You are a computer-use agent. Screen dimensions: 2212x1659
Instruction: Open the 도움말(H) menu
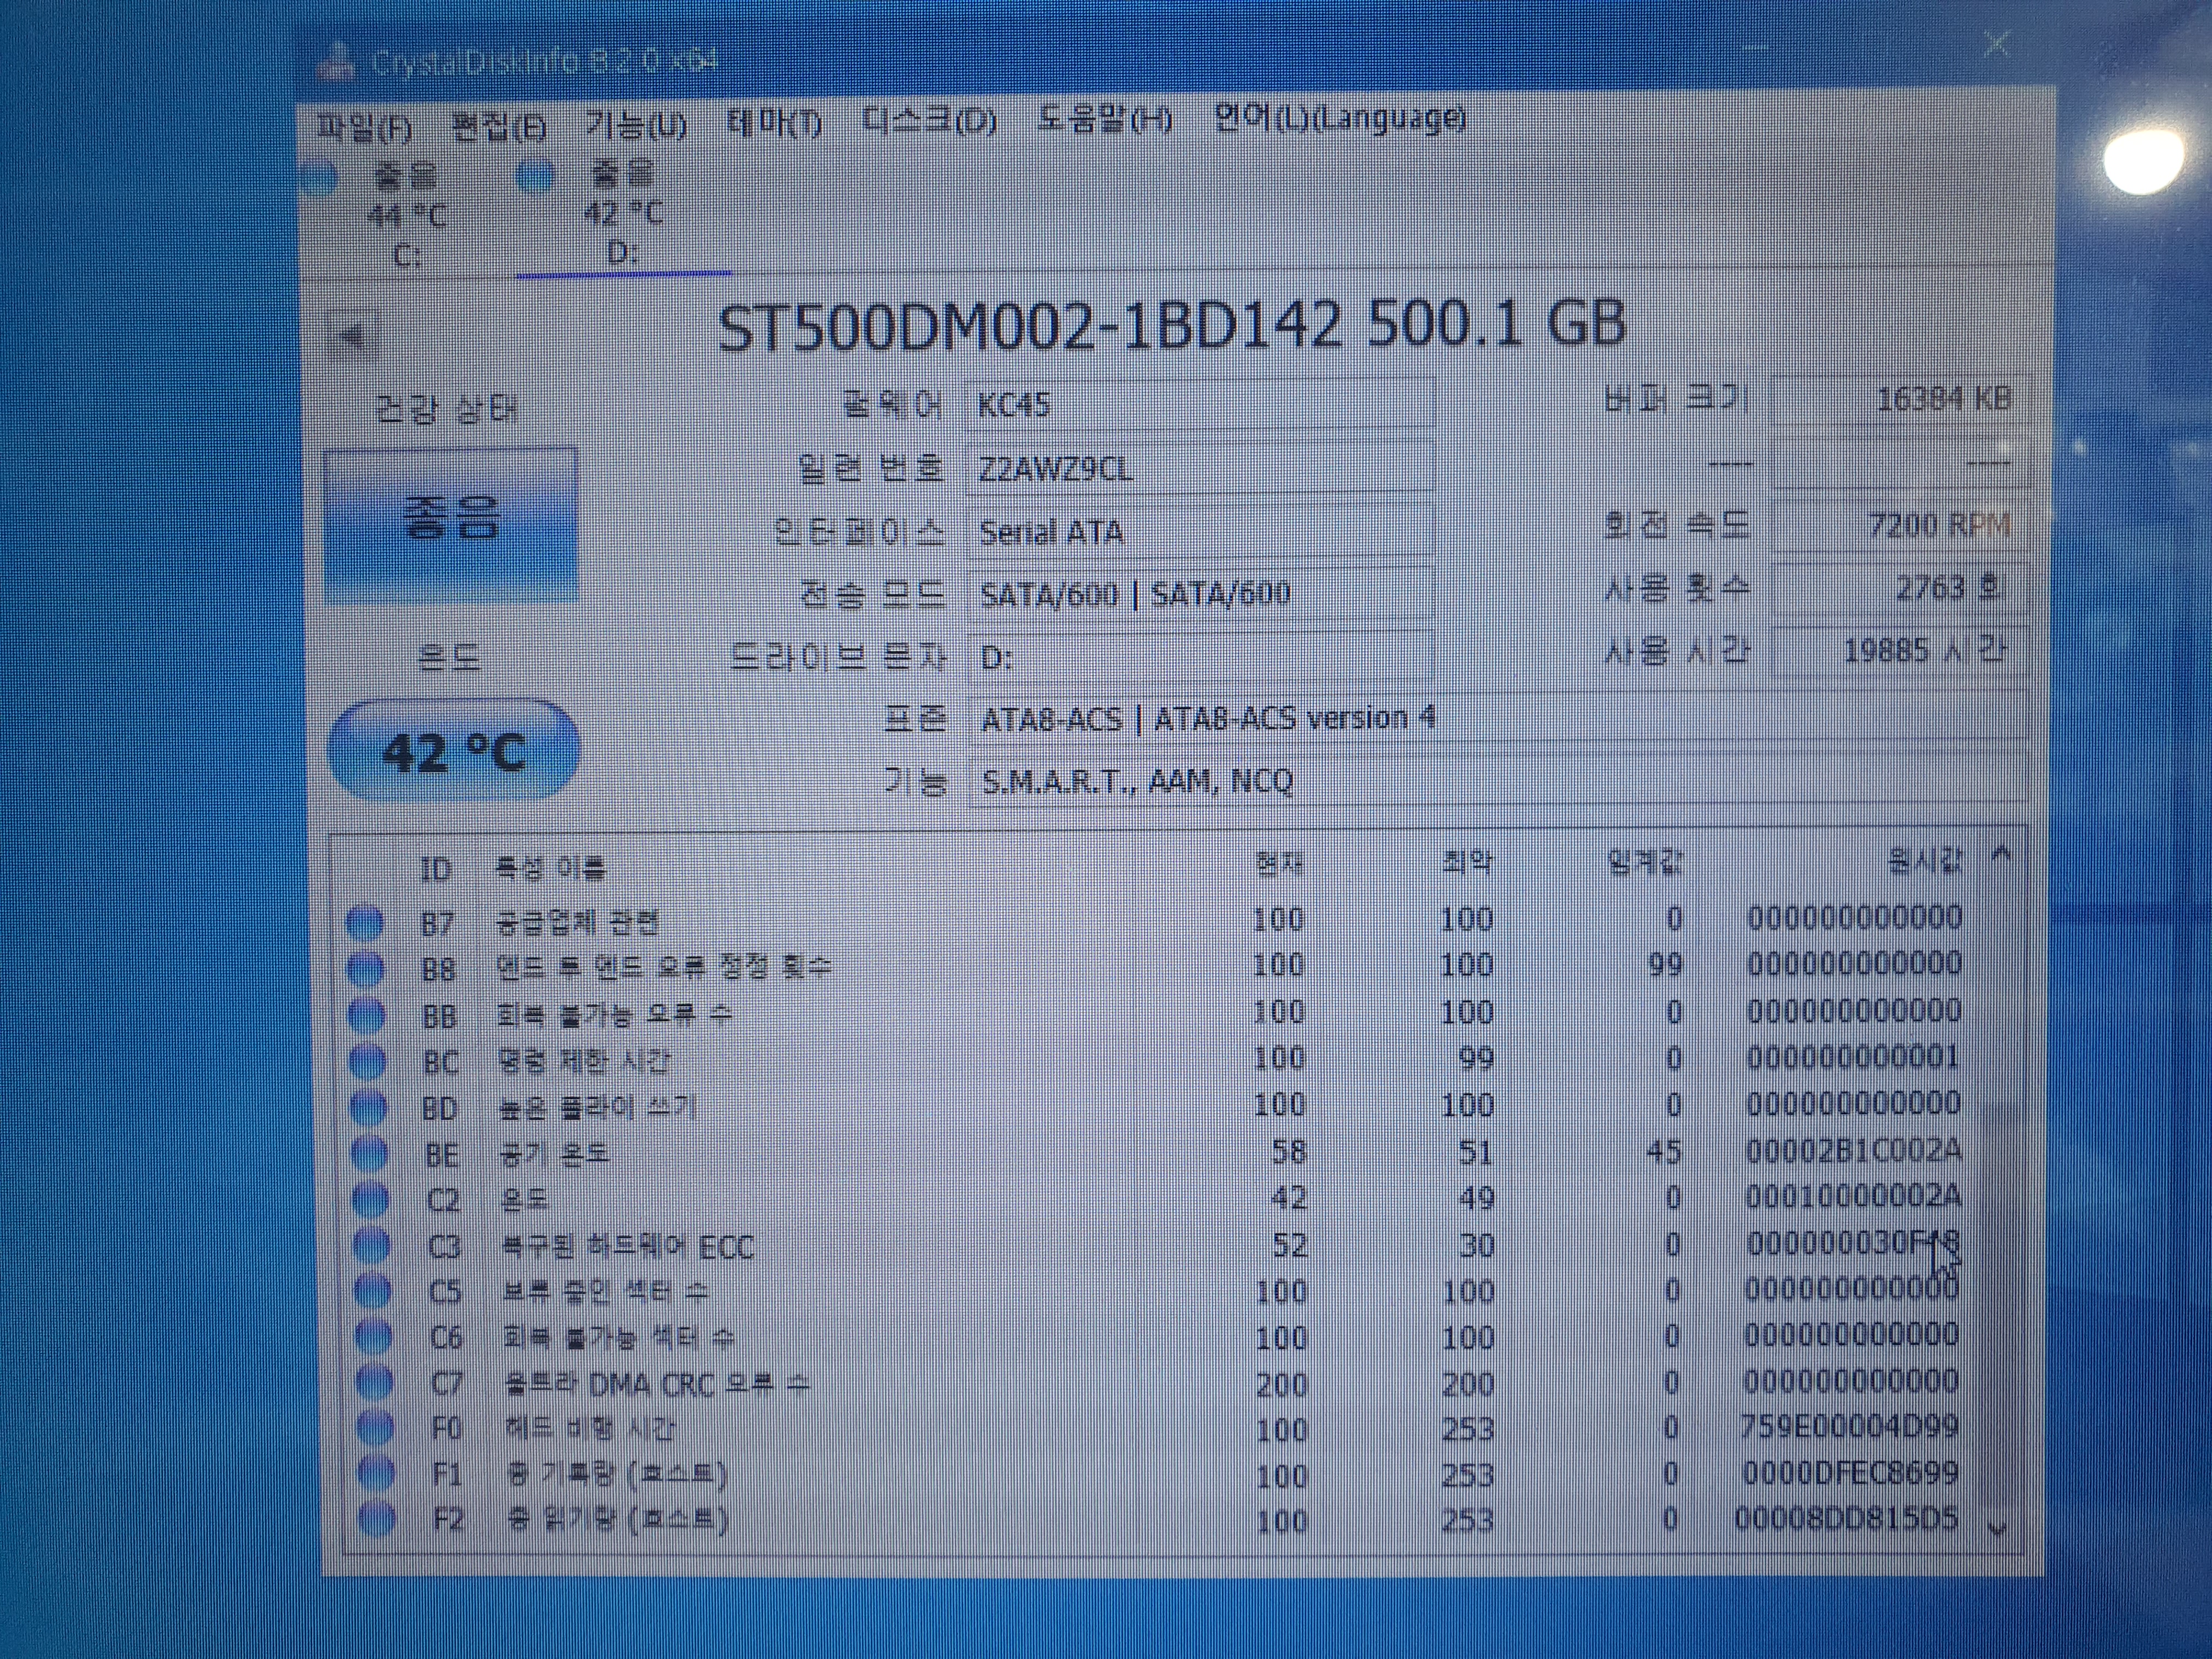[x=1105, y=119]
